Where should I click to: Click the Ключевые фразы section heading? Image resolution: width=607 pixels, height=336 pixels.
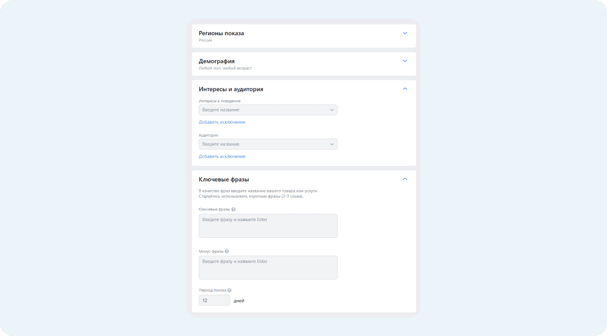point(224,179)
